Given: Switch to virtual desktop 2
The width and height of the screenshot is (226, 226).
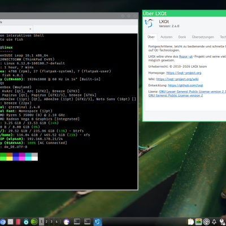Looking at the screenshot, I should pyautogui.click(x=46, y=221).
